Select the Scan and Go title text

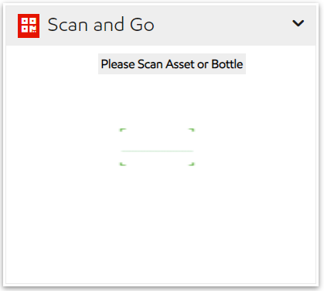coord(101,25)
